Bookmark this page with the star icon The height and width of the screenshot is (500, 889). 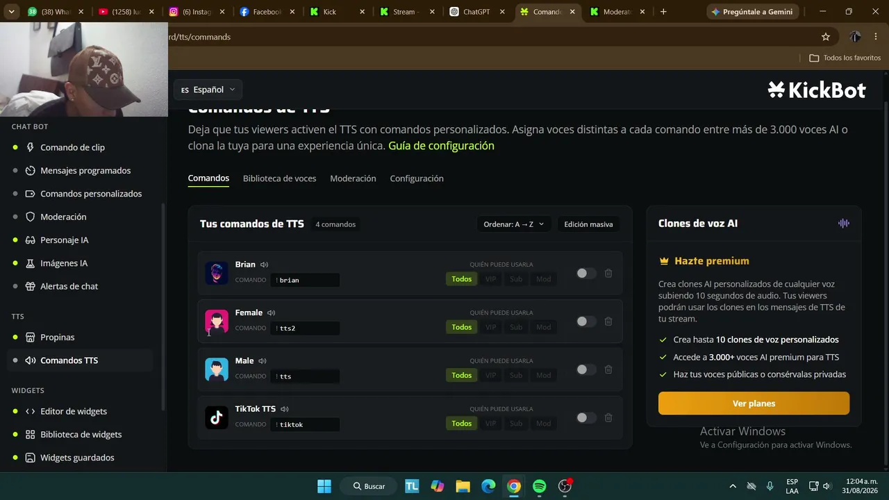[x=826, y=37]
